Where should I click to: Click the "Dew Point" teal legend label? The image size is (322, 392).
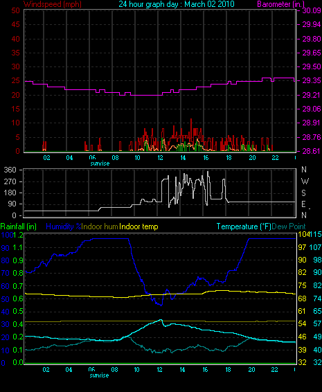(x=289, y=226)
